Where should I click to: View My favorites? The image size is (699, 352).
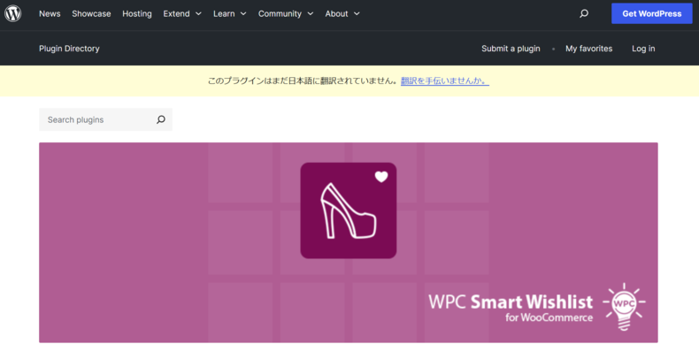pos(589,49)
